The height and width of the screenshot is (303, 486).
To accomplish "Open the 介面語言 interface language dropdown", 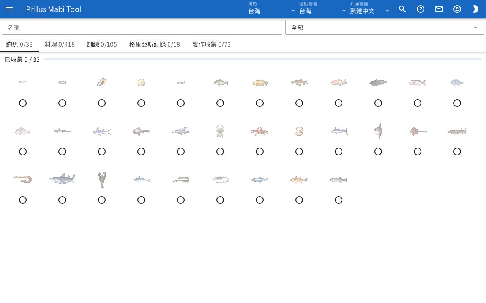I will coord(370,8).
